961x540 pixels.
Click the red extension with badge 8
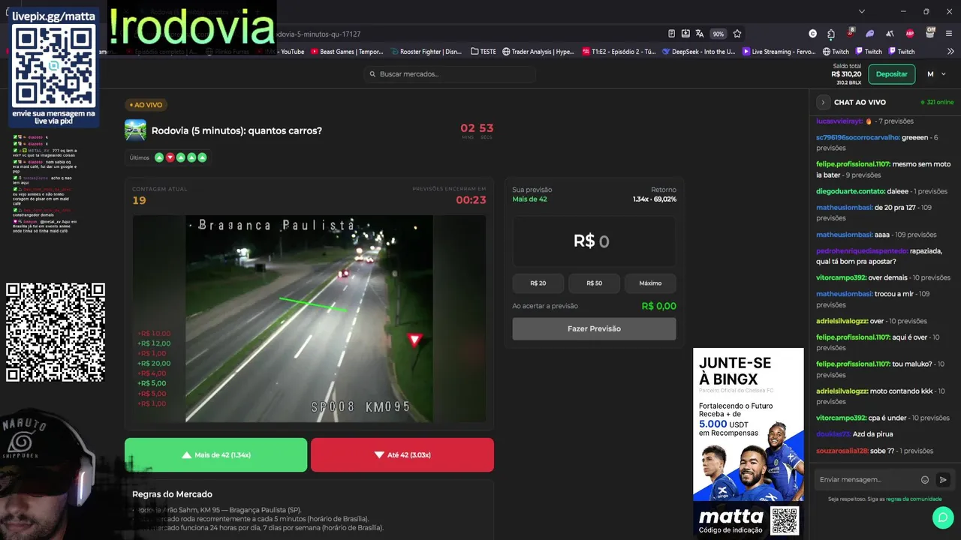pos(851,33)
